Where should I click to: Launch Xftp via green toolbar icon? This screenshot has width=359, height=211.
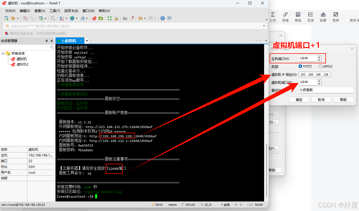point(101,18)
